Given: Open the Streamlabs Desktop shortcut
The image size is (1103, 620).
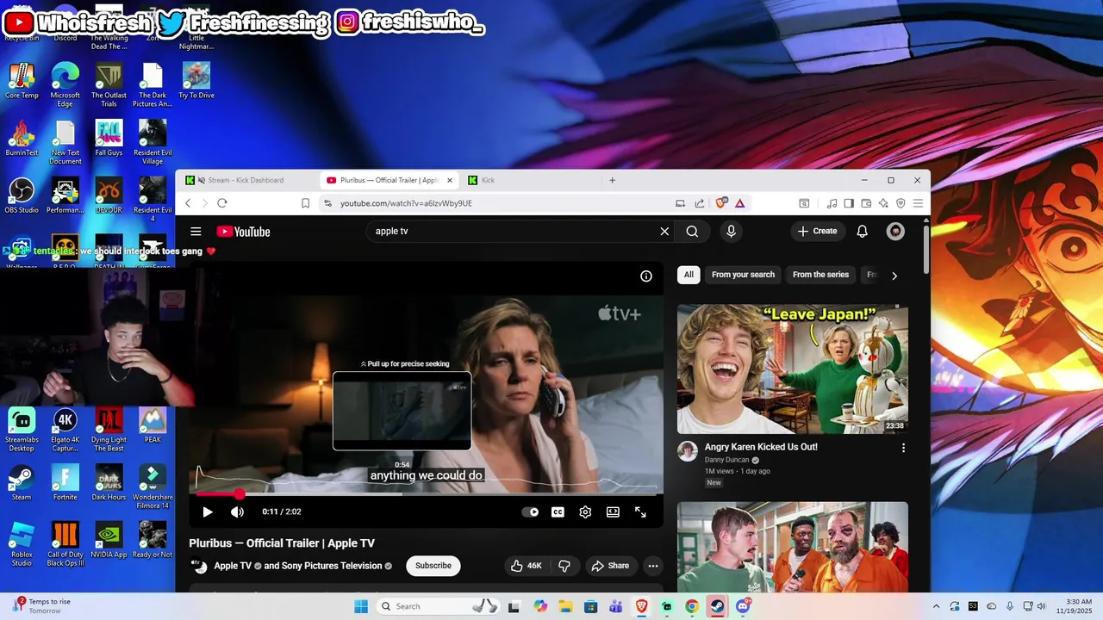Looking at the screenshot, I should point(22,430).
